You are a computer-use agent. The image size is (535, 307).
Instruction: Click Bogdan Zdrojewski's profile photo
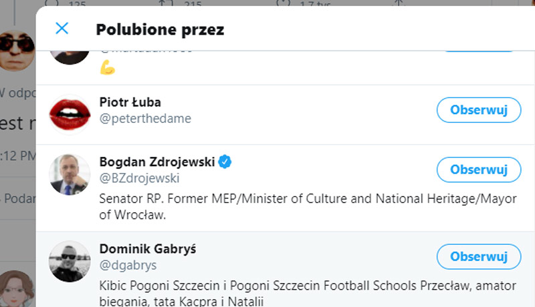(70, 174)
